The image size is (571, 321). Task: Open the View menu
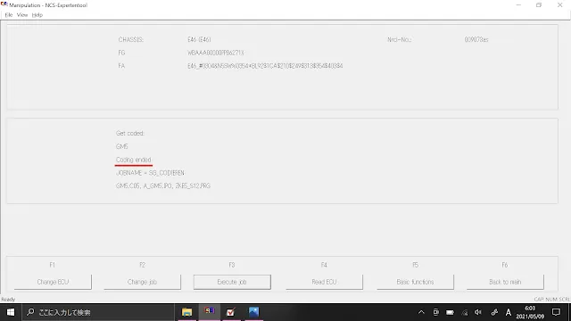22,15
